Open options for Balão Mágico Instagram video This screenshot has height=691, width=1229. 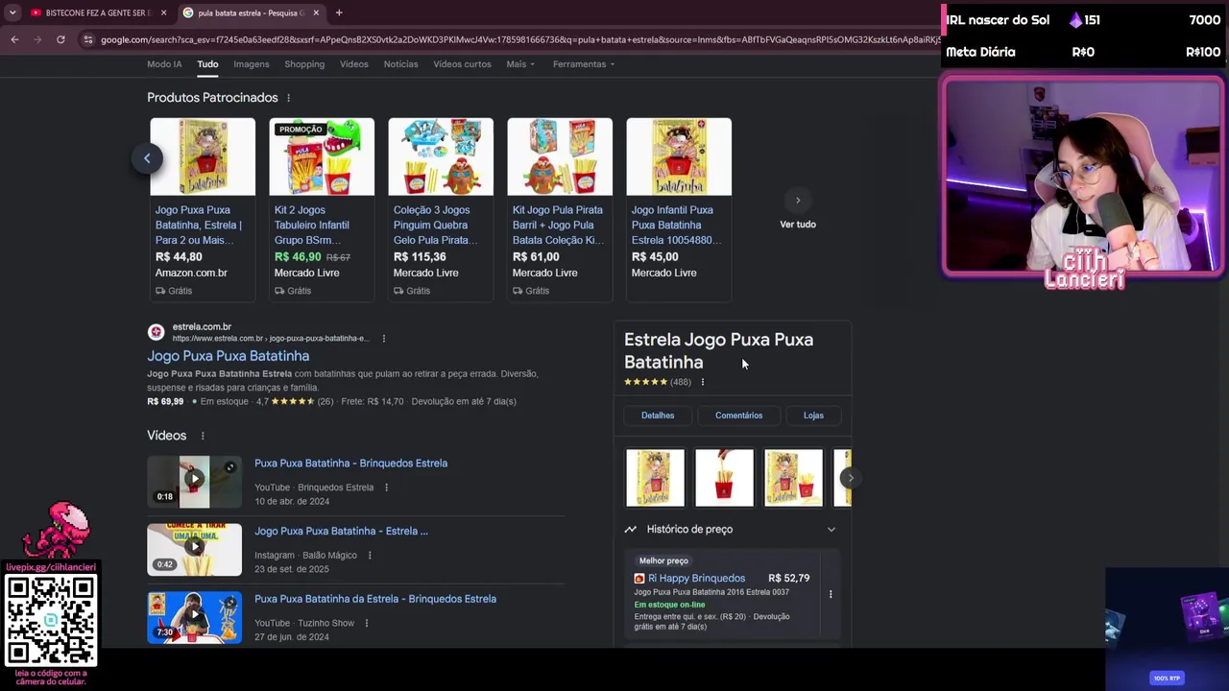point(369,556)
